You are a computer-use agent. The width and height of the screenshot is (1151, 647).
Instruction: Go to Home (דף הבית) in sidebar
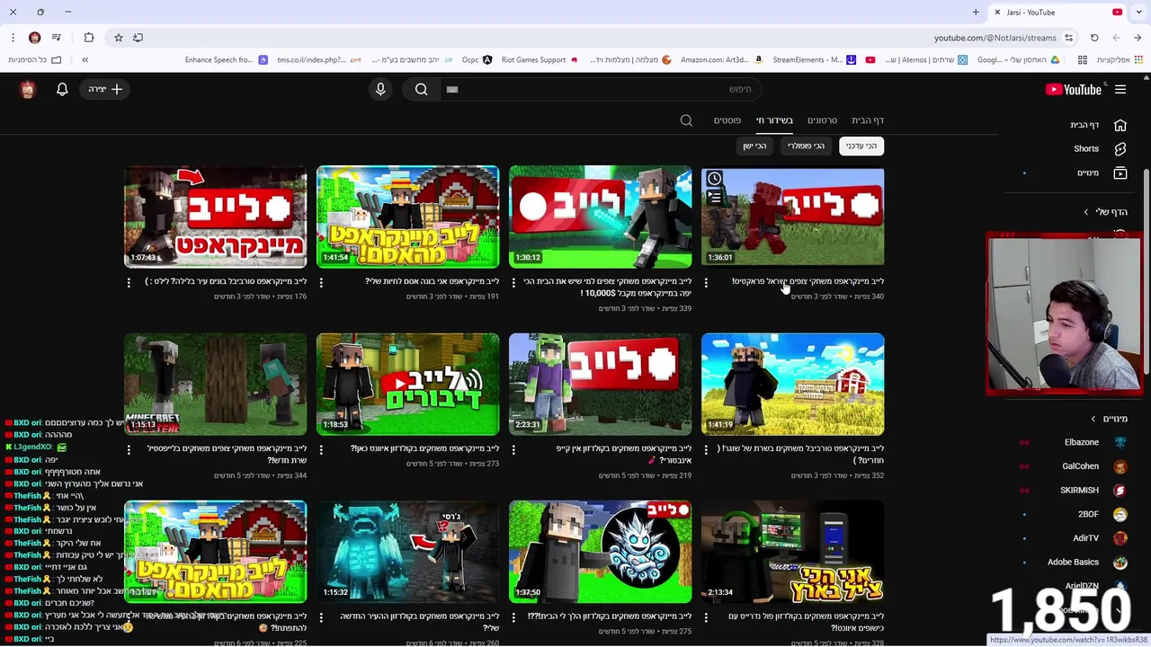tap(1097, 125)
